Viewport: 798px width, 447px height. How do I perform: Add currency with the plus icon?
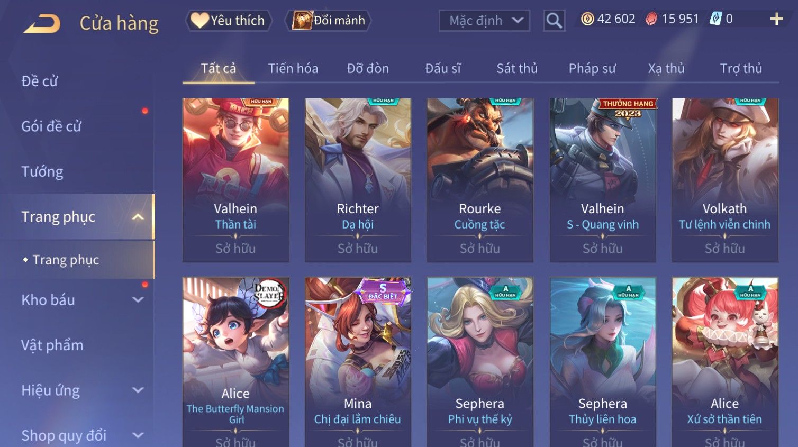pyautogui.click(x=776, y=19)
